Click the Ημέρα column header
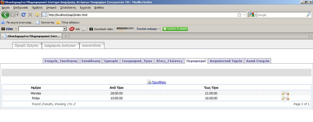This screenshot has width=313, height=122. point(36,88)
